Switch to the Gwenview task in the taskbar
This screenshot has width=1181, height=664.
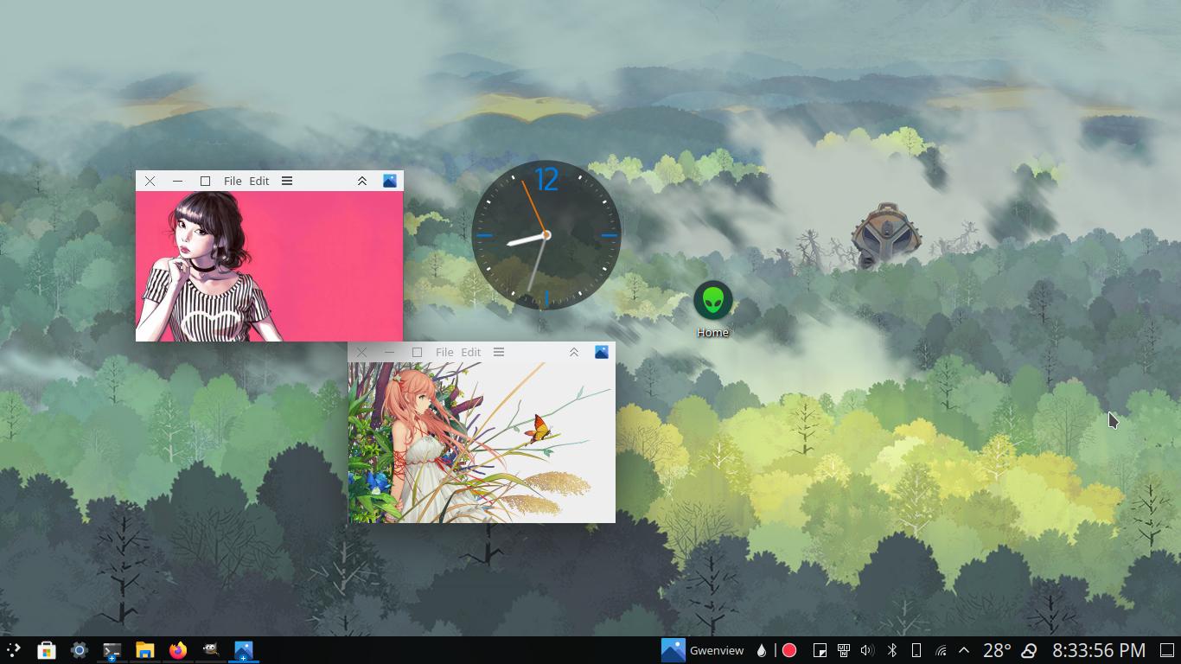click(244, 650)
